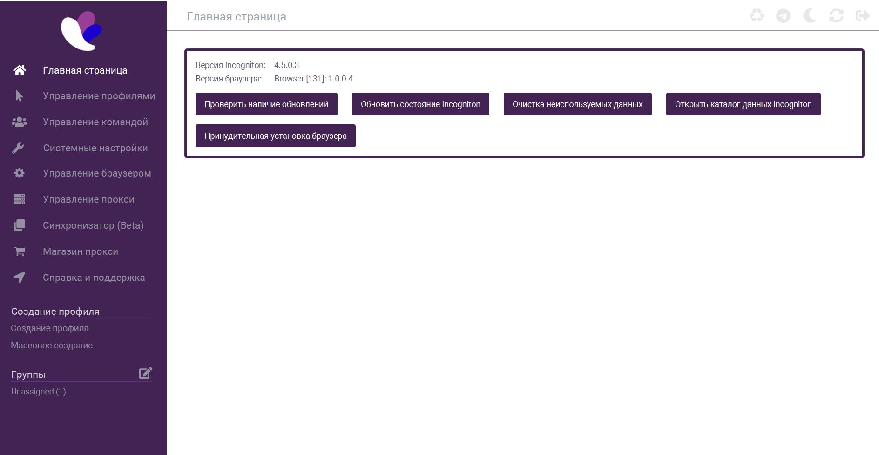Click the server proxy management icon
Screen dimensions: 879x455
click(x=19, y=199)
